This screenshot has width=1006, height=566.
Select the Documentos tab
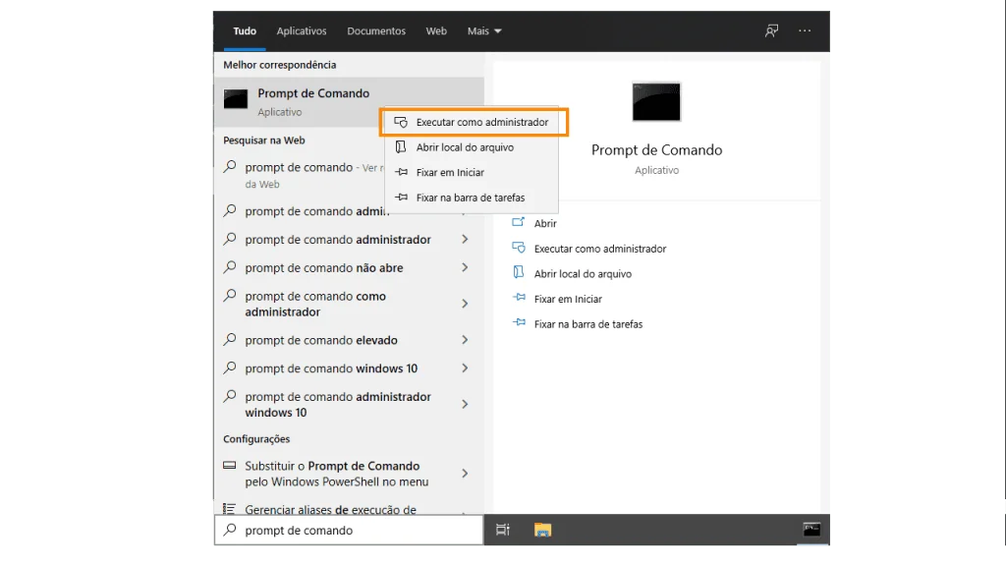point(376,30)
